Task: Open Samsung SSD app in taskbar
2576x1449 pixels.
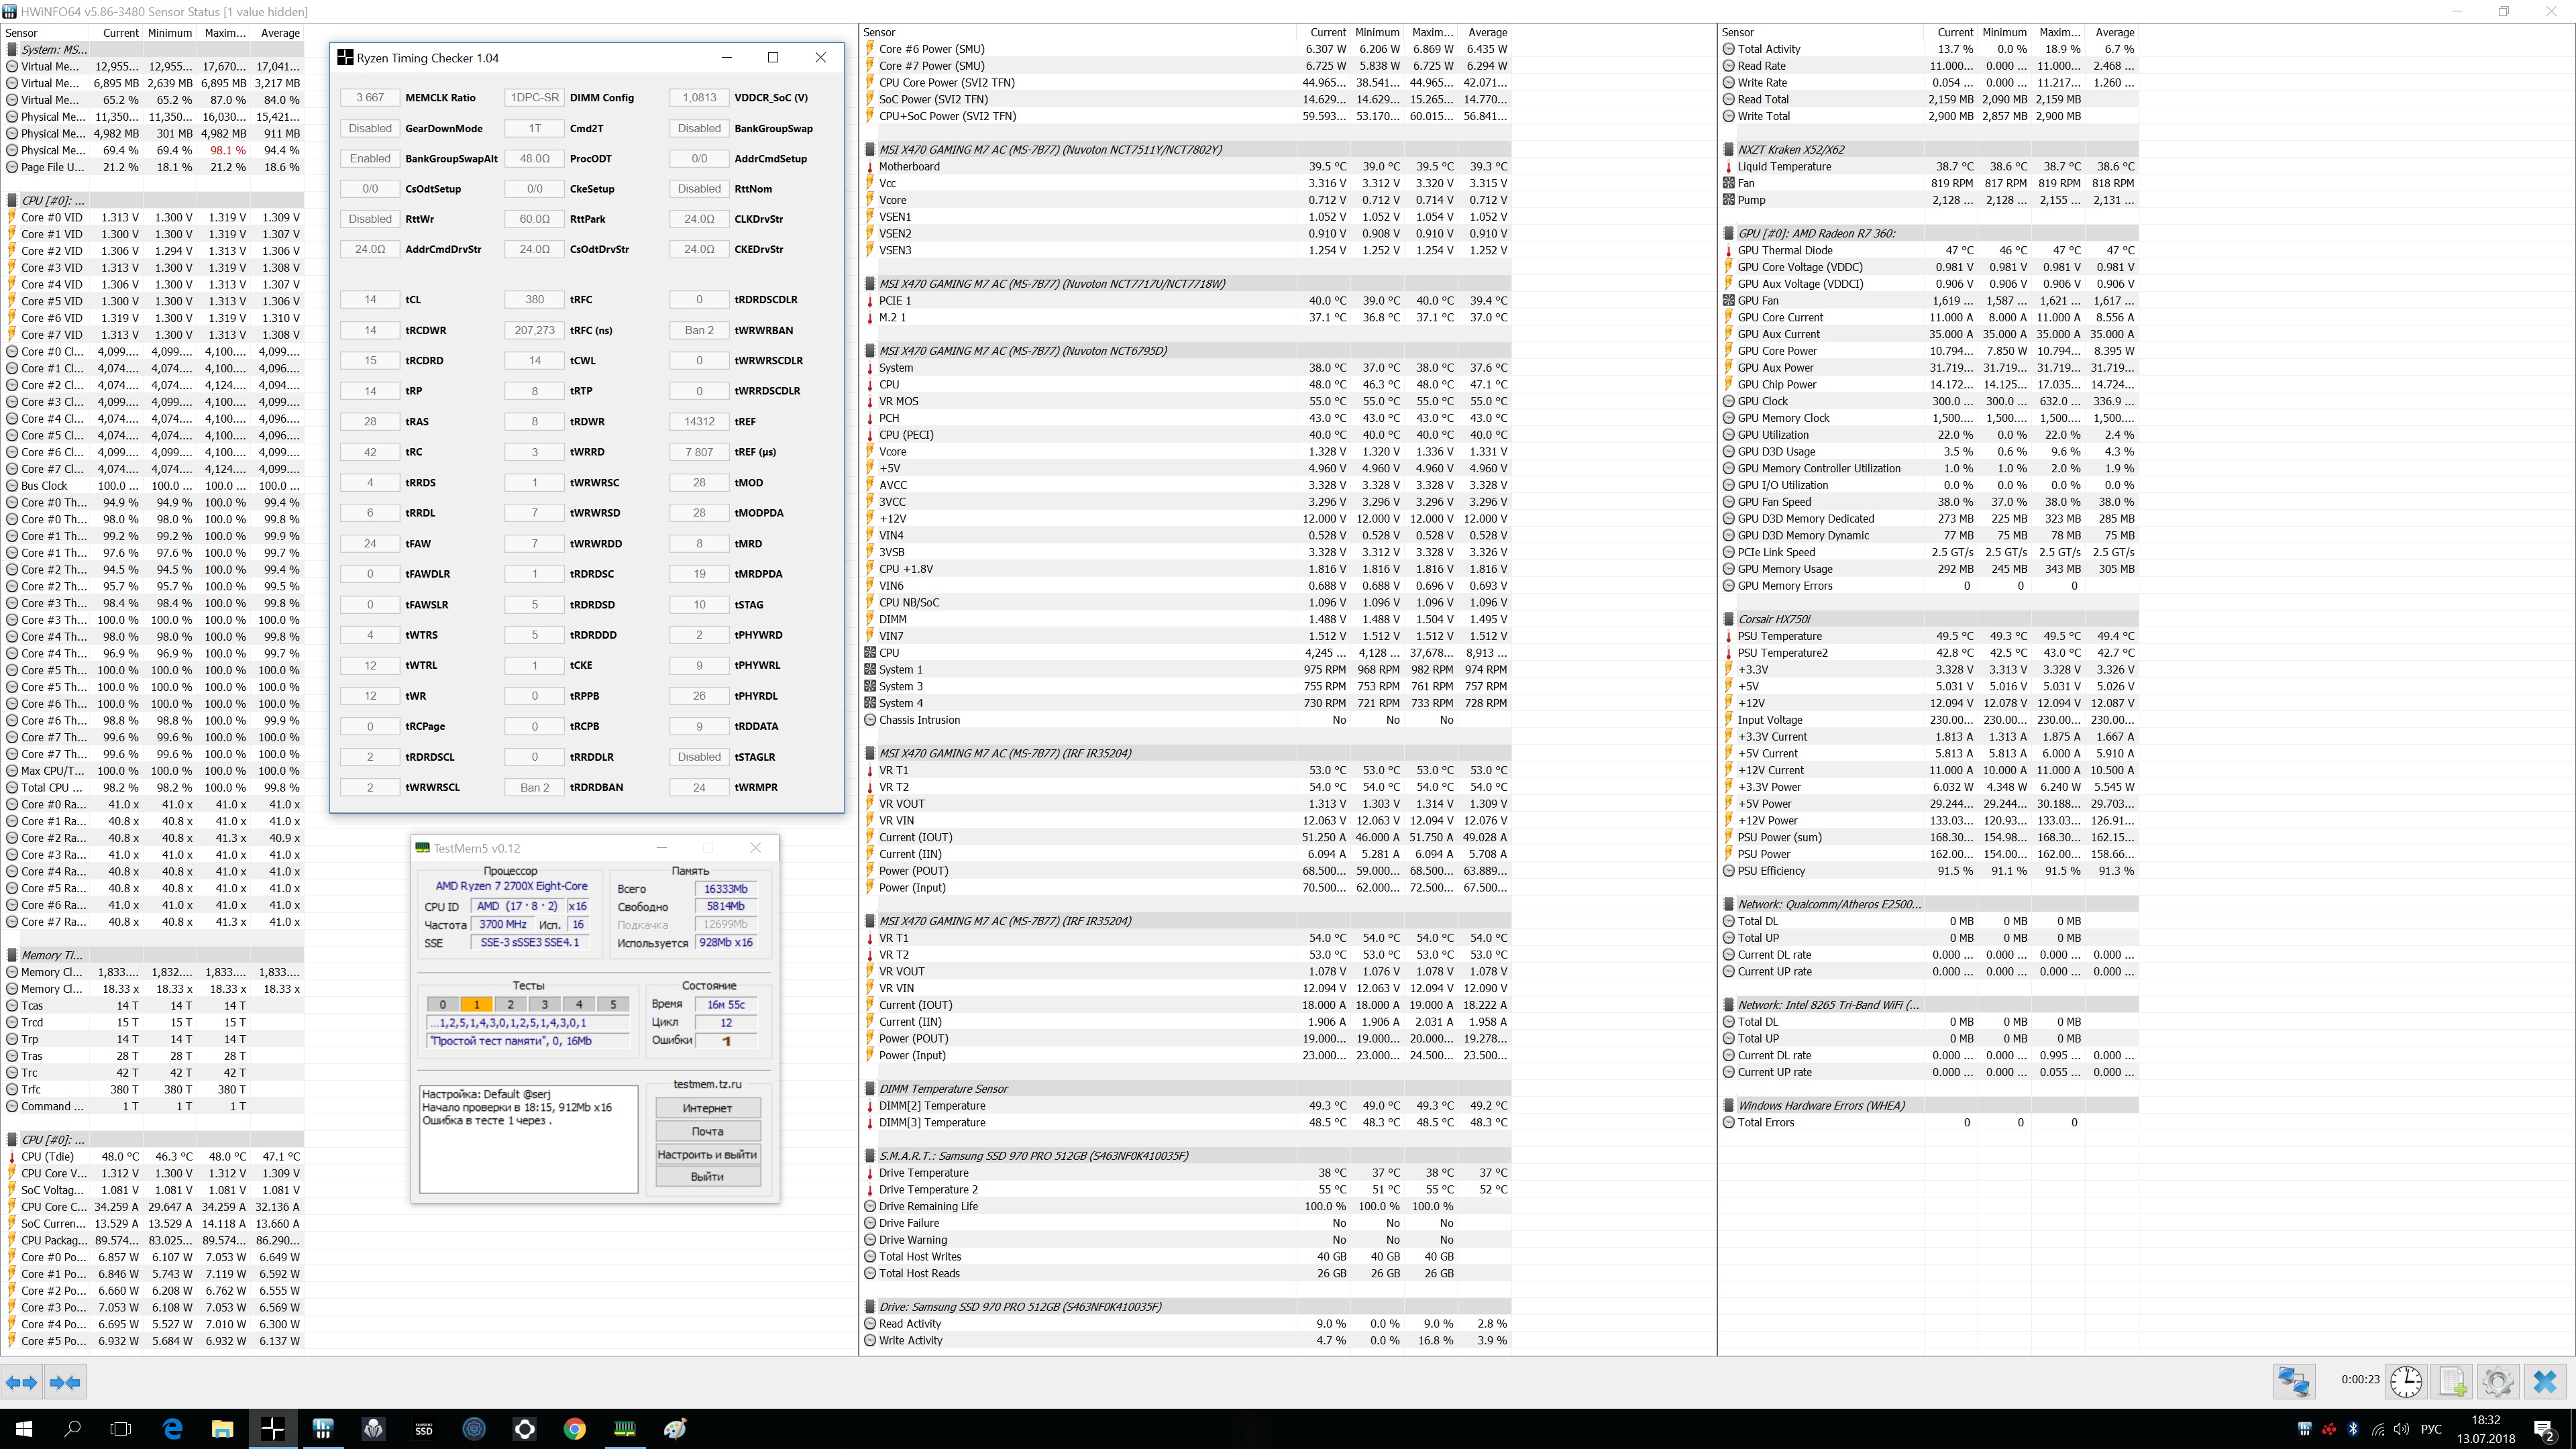Action: [423, 1429]
